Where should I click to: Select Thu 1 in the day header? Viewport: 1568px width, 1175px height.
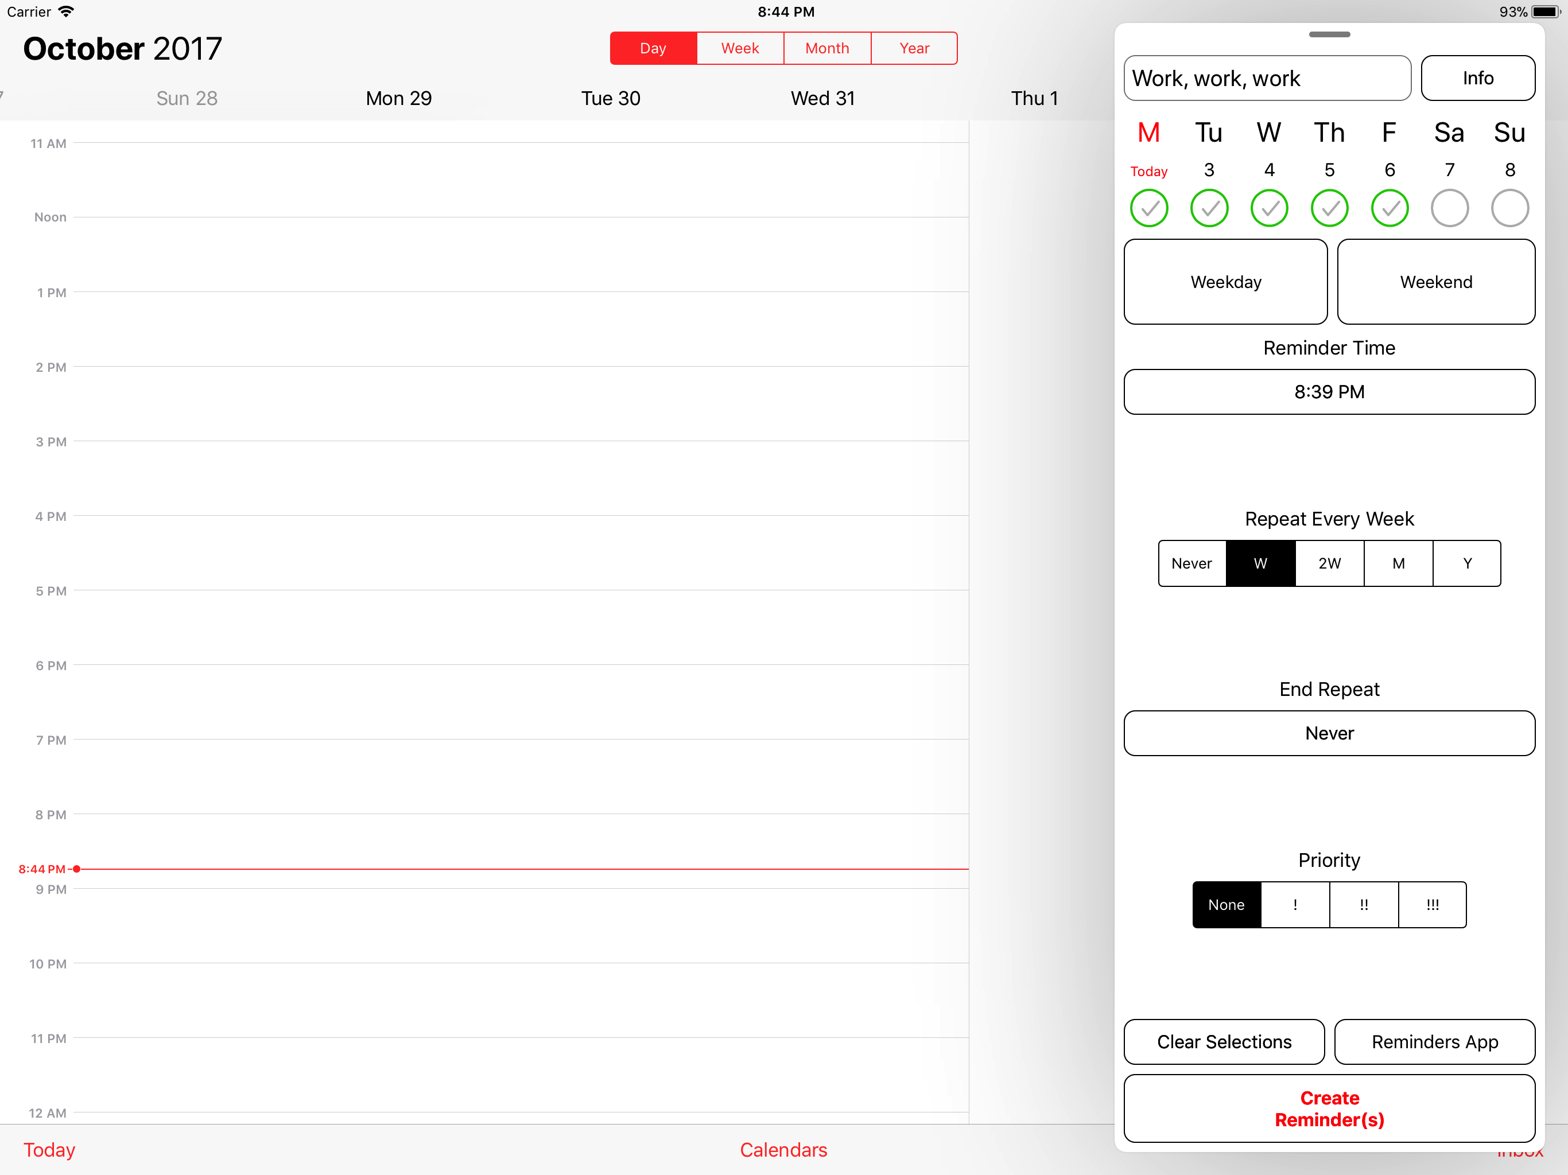point(1034,98)
